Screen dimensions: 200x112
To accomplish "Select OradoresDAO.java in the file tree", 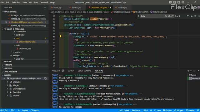I will 27,42.
